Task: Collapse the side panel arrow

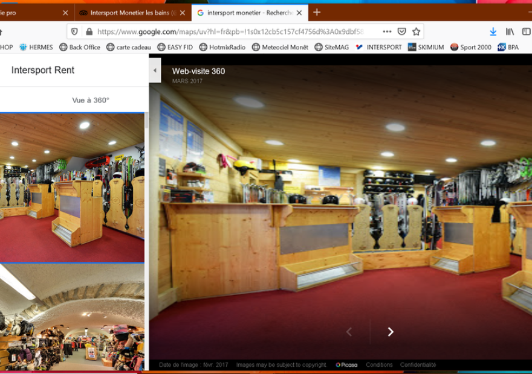Action: [155, 71]
